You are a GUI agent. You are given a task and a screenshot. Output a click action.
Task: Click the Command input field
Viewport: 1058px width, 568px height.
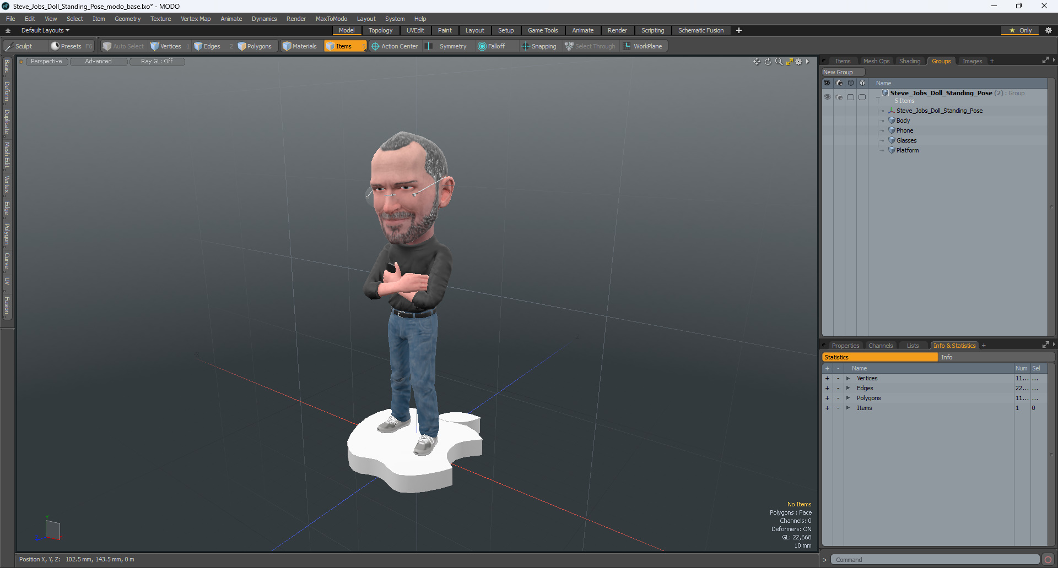935,560
